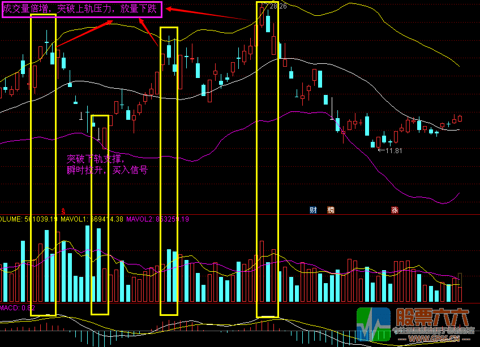The width and height of the screenshot is (480, 347).
Task: Click the 股票六六 watermark logo
Action: tap(415, 326)
